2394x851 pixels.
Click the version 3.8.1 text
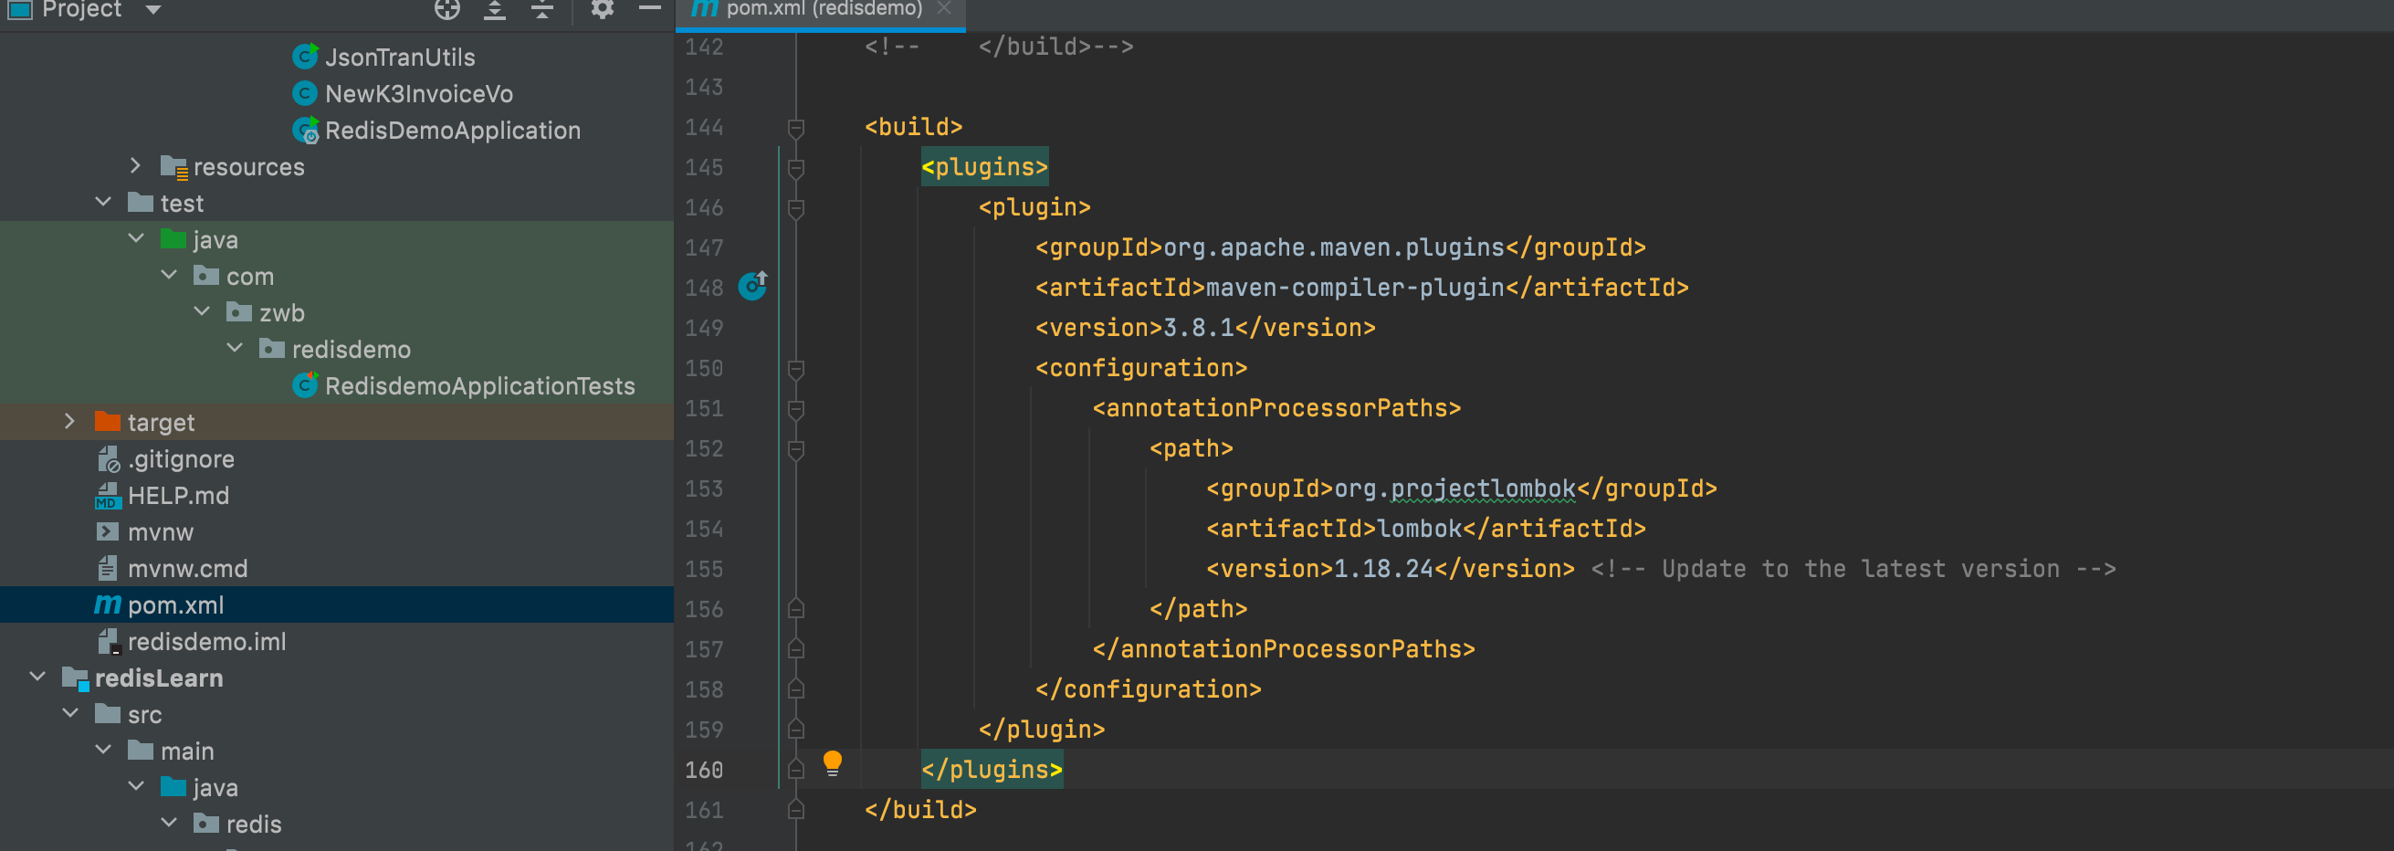(x=1199, y=328)
